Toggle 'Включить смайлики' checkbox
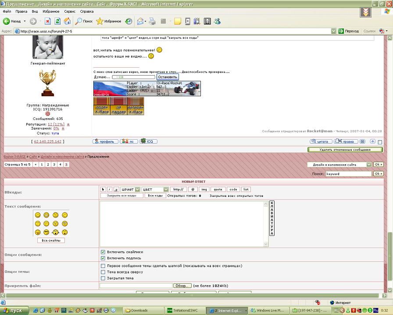The image size is (393, 315). tap(103, 252)
